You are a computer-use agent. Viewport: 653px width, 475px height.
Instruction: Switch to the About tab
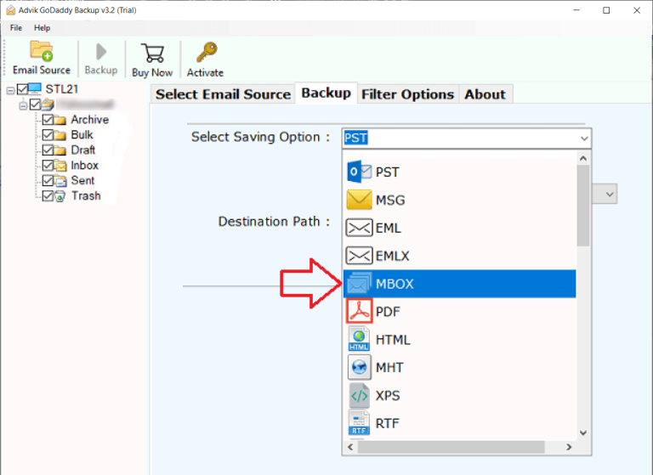coord(485,94)
